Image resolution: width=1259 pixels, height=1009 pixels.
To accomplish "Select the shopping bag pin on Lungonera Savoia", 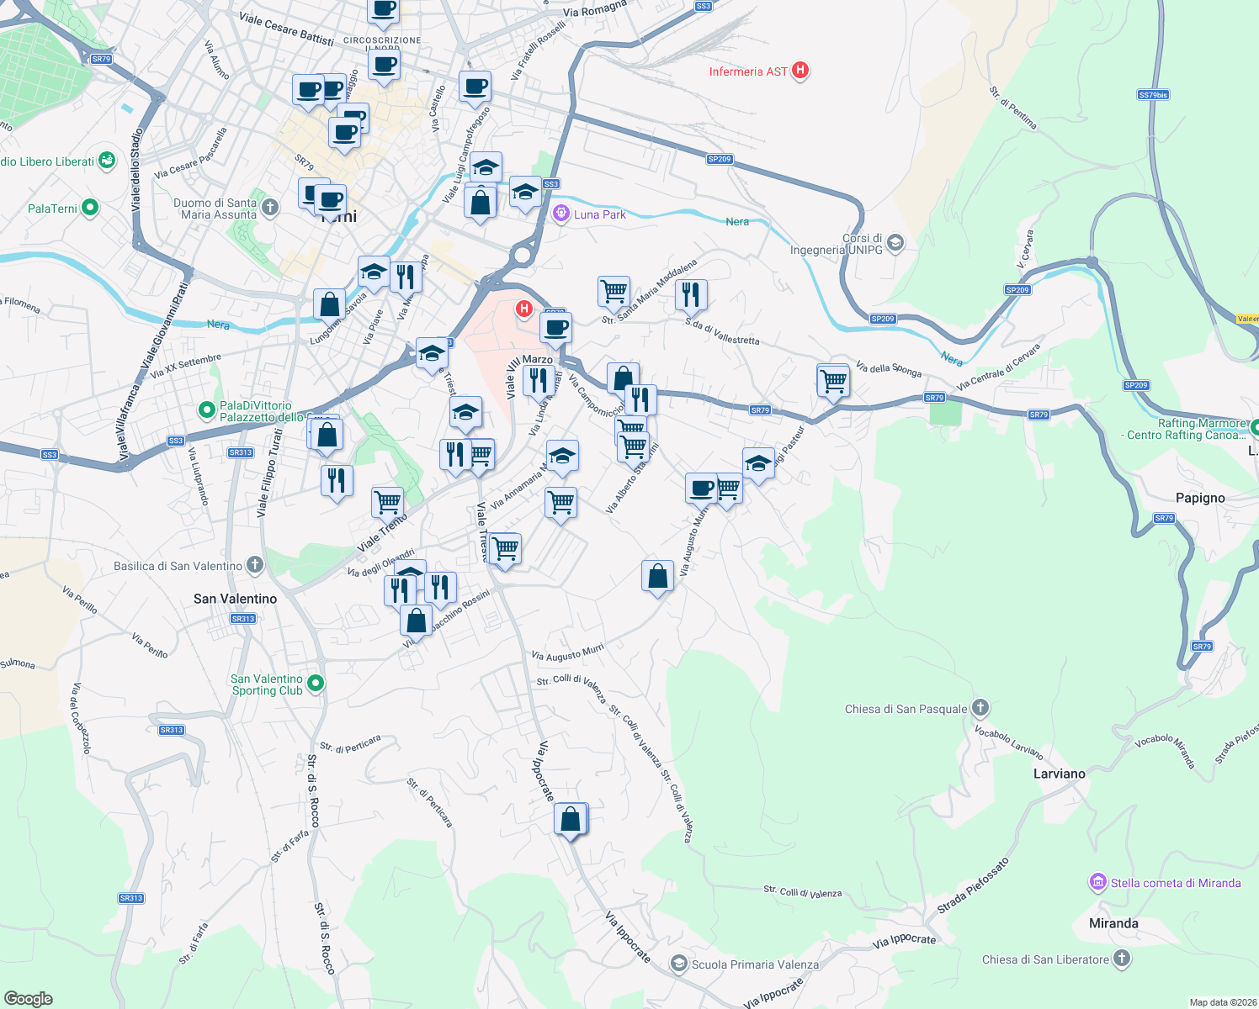I will pyautogui.click(x=329, y=307).
